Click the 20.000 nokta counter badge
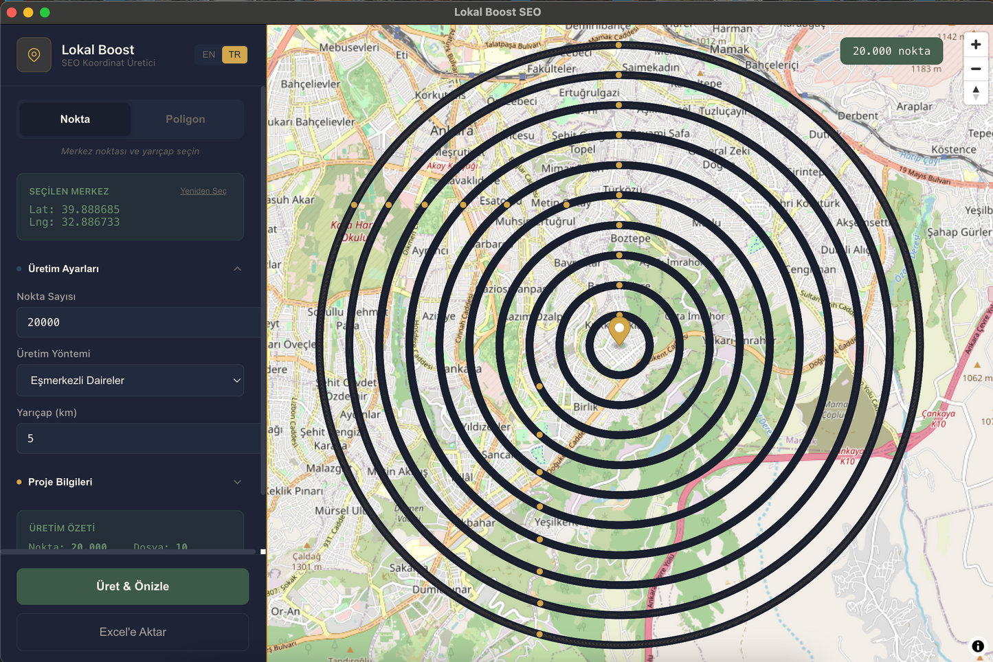Image resolution: width=993 pixels, height=662 pixels. click(891, 50)
